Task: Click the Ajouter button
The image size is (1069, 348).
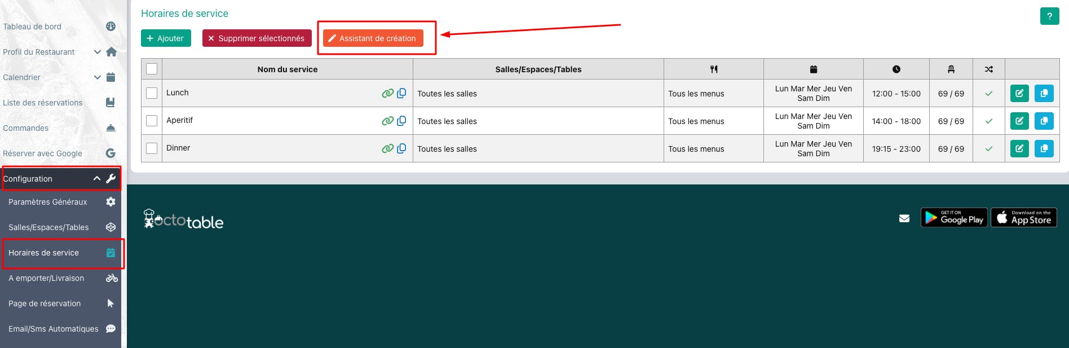Action: pos(166,38)
